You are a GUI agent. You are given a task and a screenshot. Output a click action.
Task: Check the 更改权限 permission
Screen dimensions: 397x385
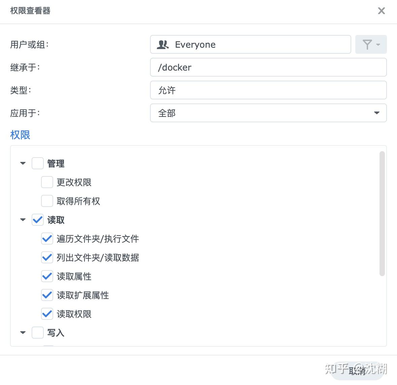[47, 182]
